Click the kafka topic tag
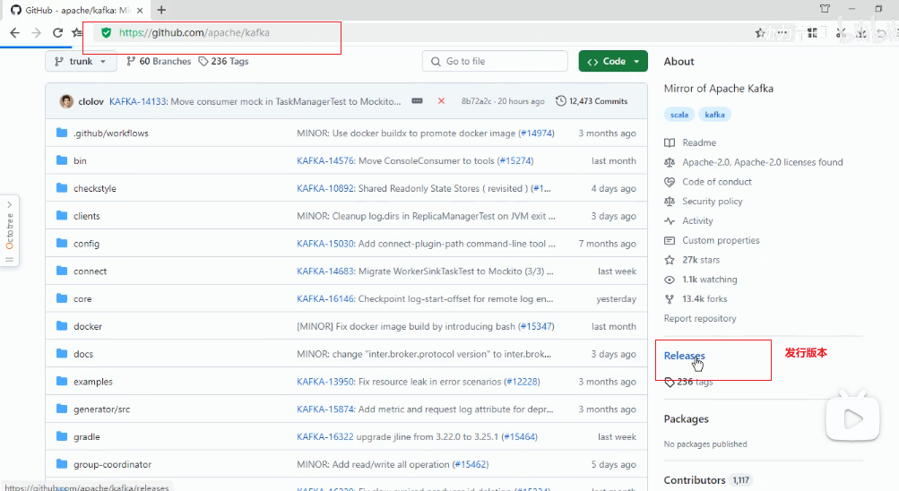Image resolution: width=899 pixels, height=491 pixels. click(714, 115)
